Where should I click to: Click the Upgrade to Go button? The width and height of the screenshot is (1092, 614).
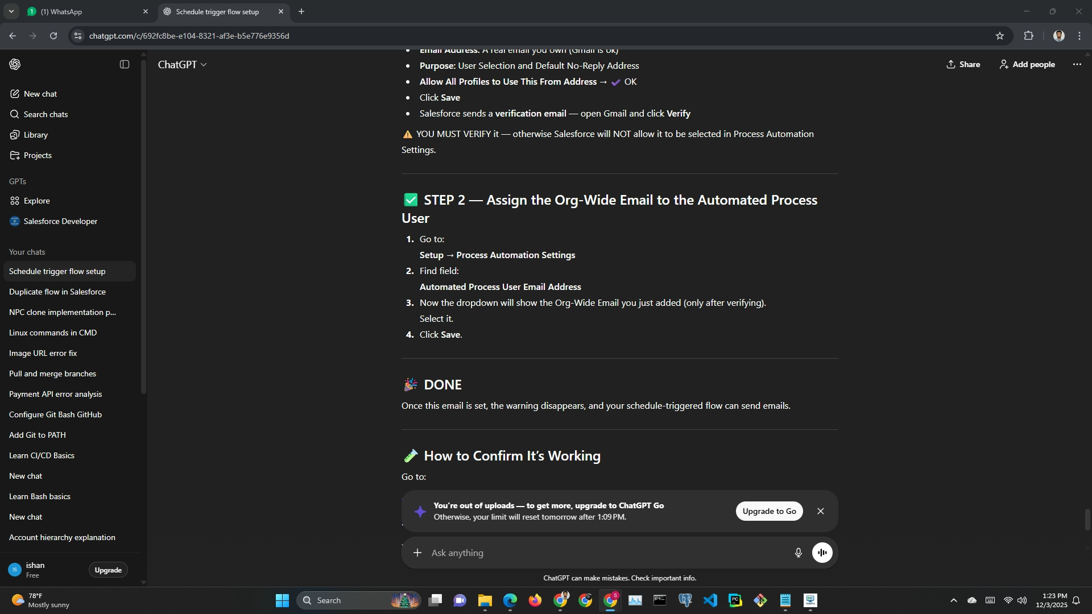[x=769, y=511]
